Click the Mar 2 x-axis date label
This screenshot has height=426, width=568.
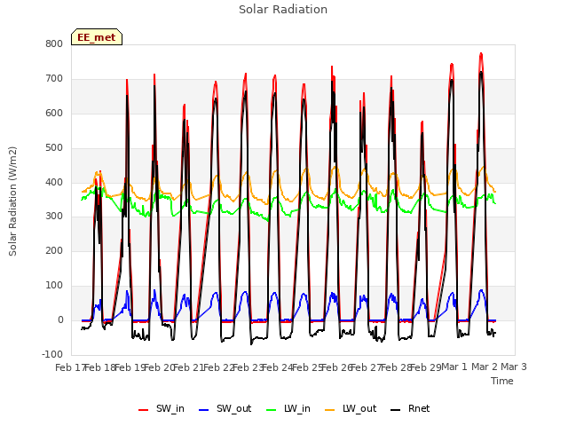click(x=485, y=367)
